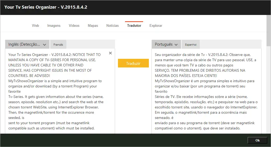The height and width of the screenshot is (147, 271).
Task: Open the Explorar tab
Action: pos(156,26)
